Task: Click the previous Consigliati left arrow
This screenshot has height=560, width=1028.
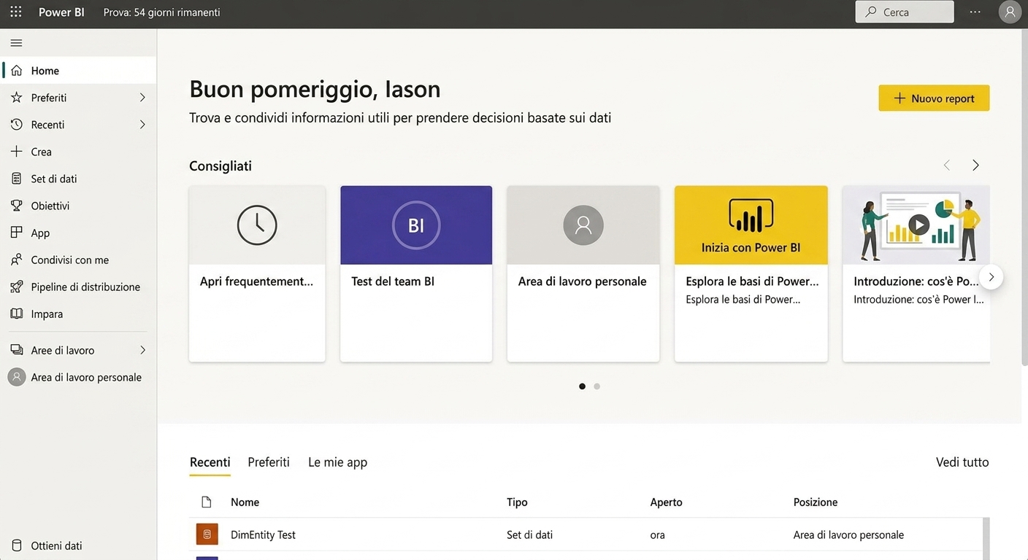Action: (x=947, y=166)
